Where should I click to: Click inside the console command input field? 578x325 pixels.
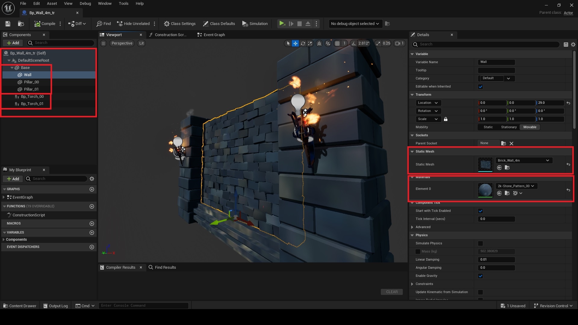click(144, 305)
